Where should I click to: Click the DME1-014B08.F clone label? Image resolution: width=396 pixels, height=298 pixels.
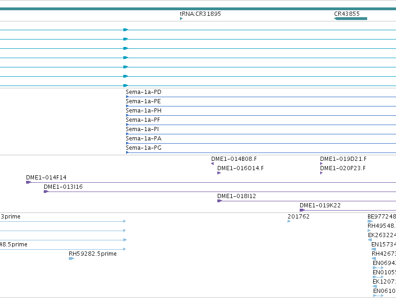[x=234, y=159]
